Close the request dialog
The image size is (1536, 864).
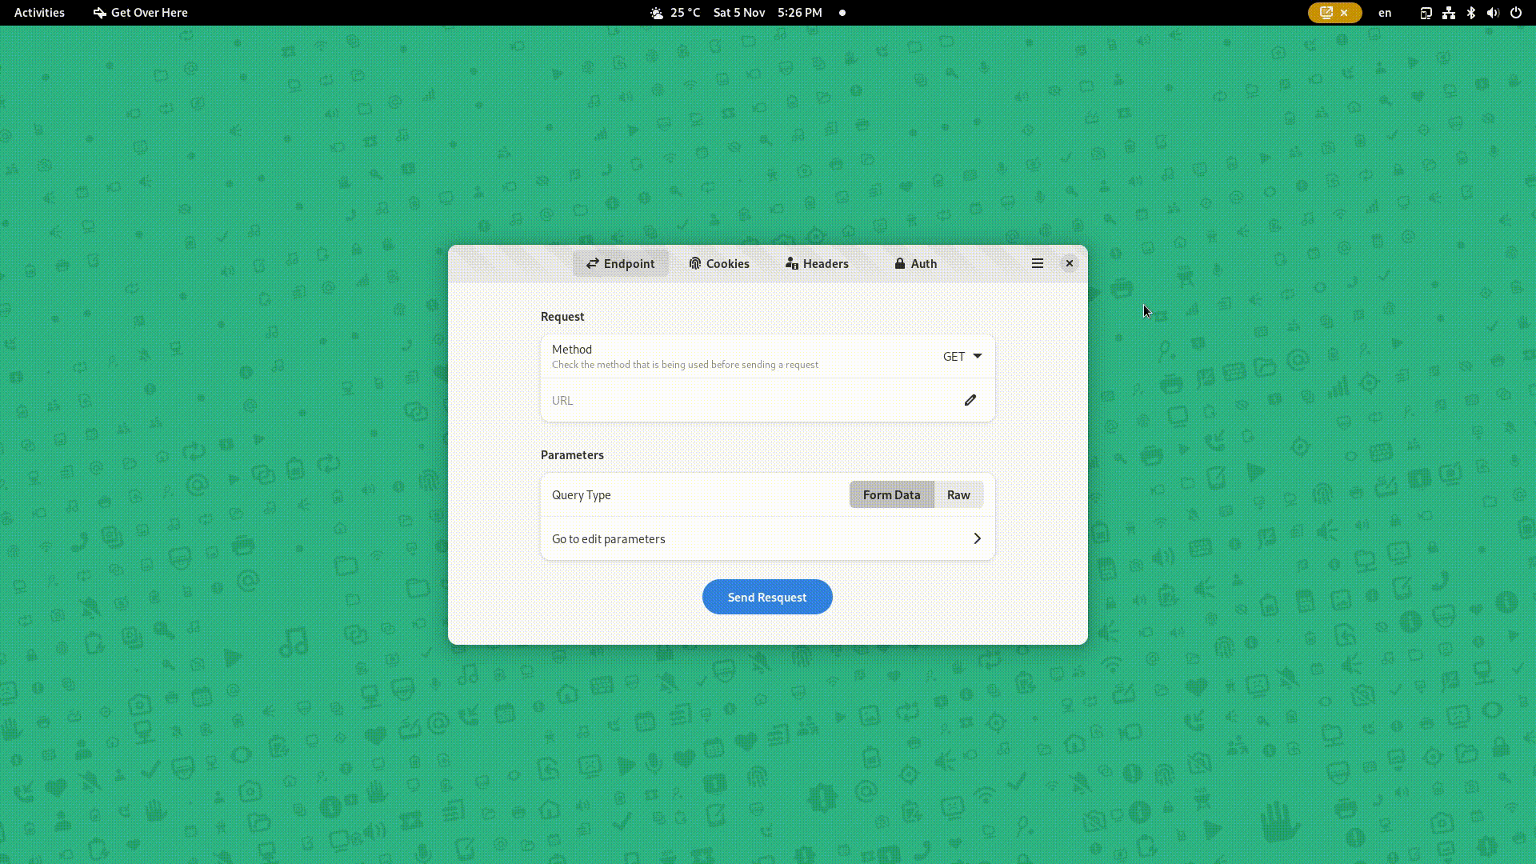point(1068,262)
